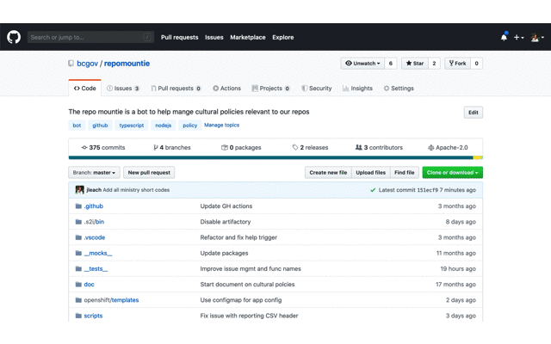Open the Branch: master dropdown

[x=94, y=172]
